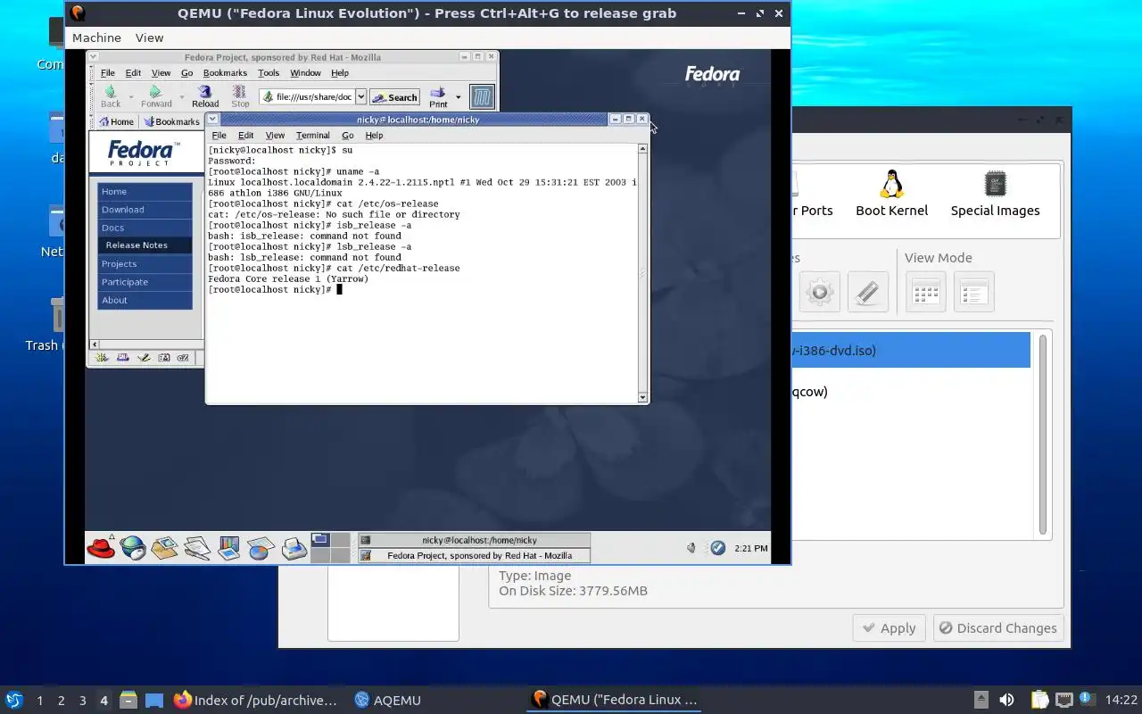The image size is (1142, 714).
Task: Click the Special Images icon in AQEMU
Action: tap(995, 194)
